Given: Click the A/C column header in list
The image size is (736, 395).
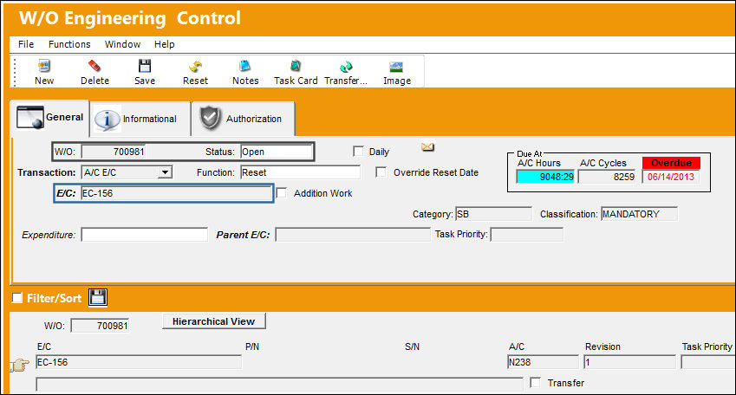Looking at the screenshot, I should [x=517, y=346].
